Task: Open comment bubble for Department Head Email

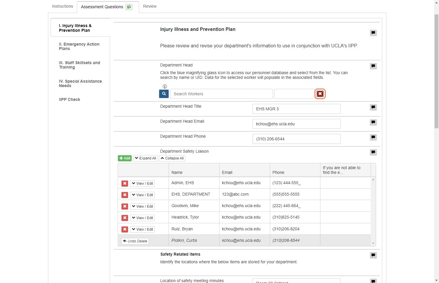Action: (x=373, y=122)
